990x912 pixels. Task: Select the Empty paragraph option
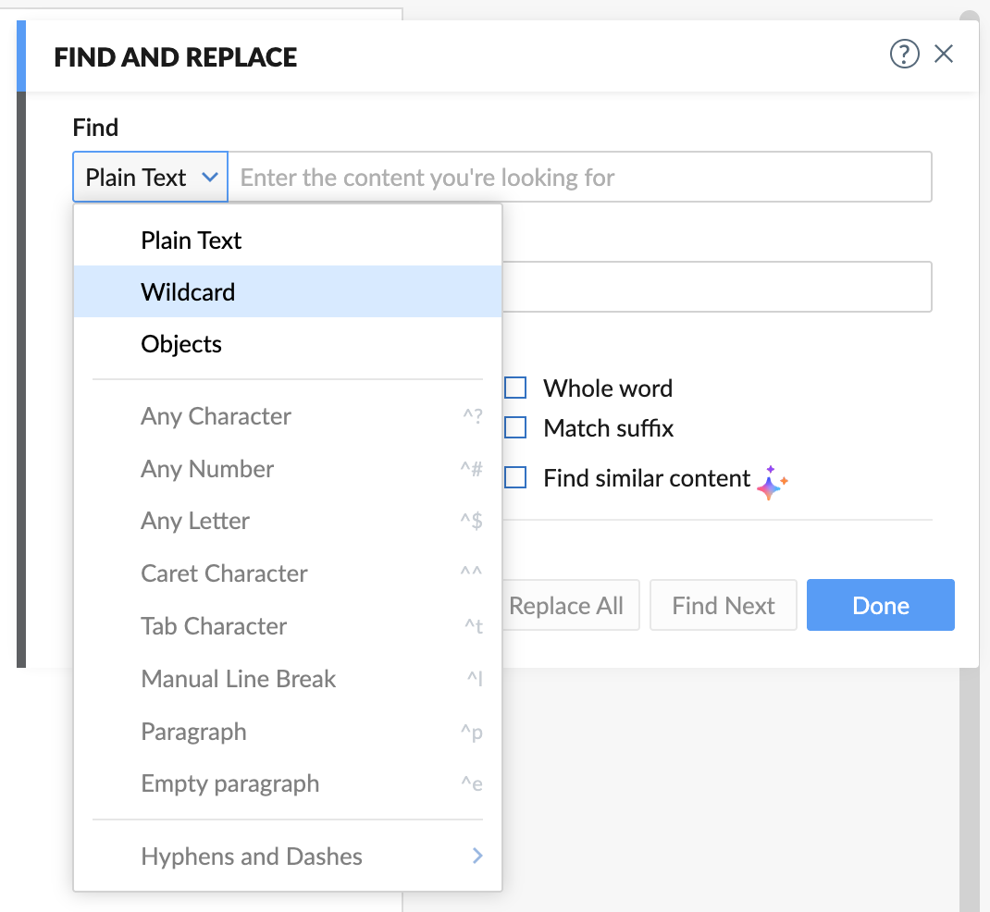click(288, 783)
